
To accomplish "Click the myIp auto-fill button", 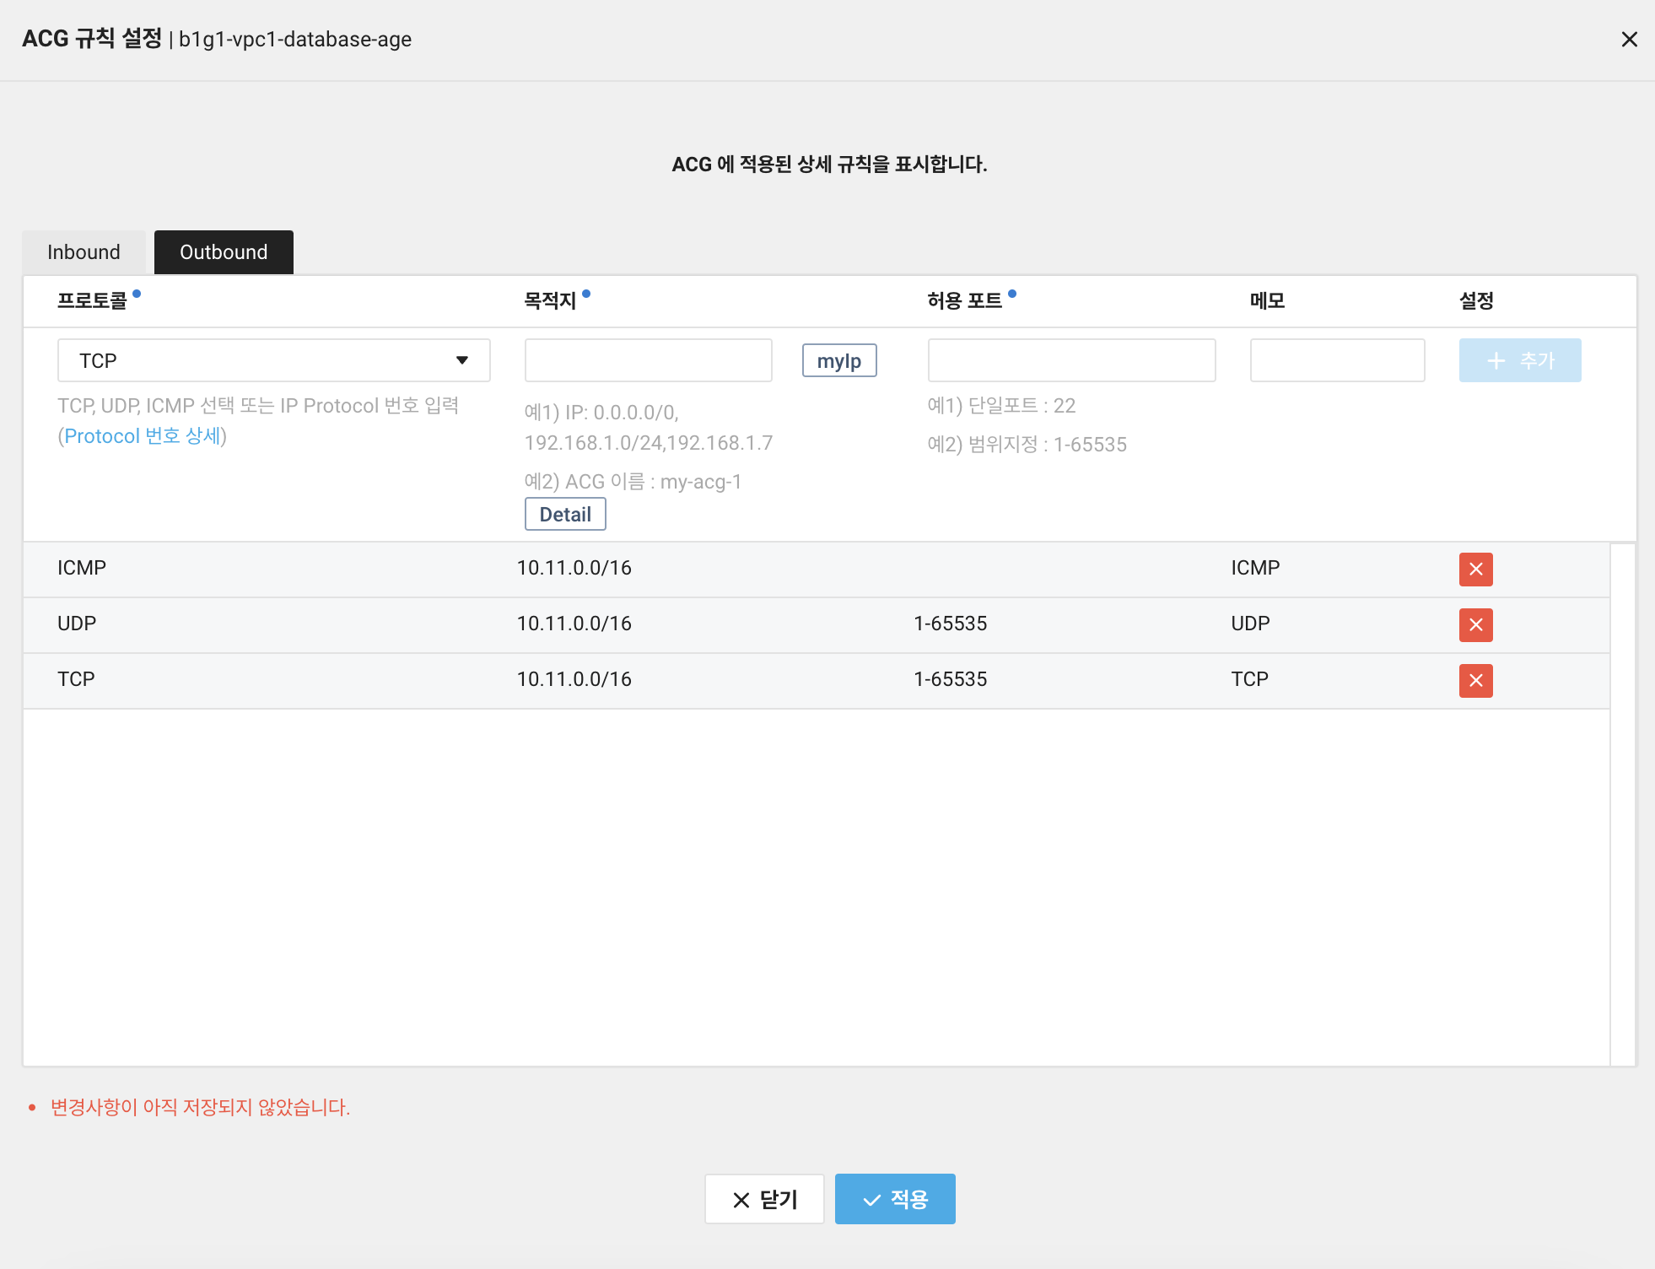I will click(839, 360).
